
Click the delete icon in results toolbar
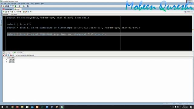tap(11, 55)
